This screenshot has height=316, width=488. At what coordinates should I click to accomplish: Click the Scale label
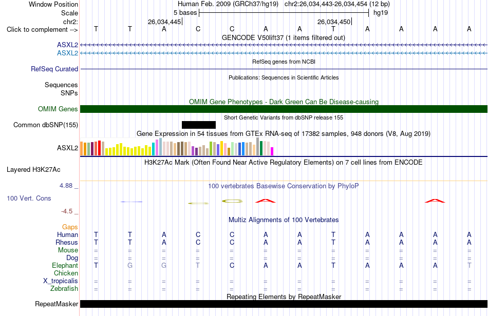tap(69, 13)
